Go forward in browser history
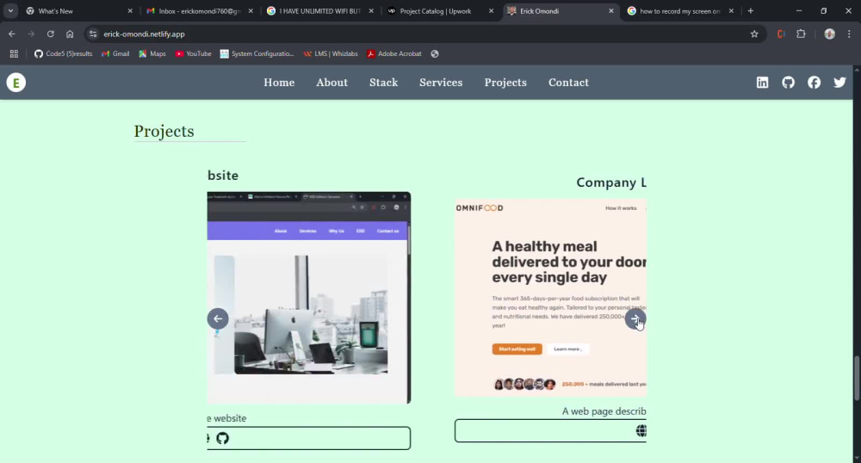This screenshot has width=861, height=463. point(31,34)
